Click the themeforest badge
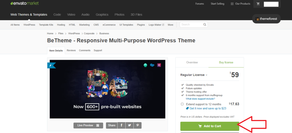Image resolution: width=292 pixels, height=133 pixels. coord(266,19)
